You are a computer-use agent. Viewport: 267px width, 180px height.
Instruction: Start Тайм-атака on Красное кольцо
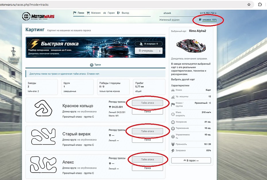coord(148,103)
